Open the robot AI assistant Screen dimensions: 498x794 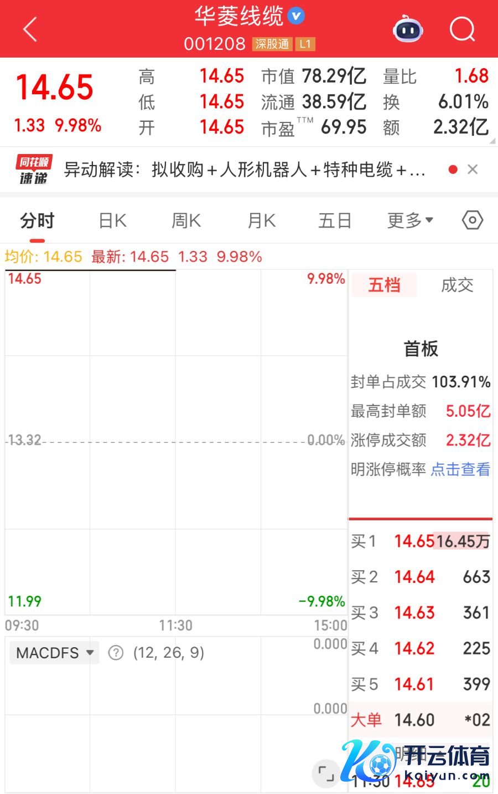(x=408, y=29)
